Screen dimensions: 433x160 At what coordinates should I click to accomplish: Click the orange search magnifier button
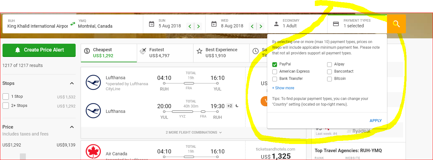tap(396, 24)
